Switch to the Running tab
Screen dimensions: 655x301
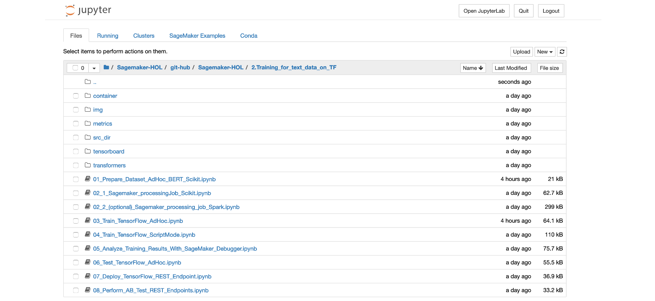click(108, 35)
